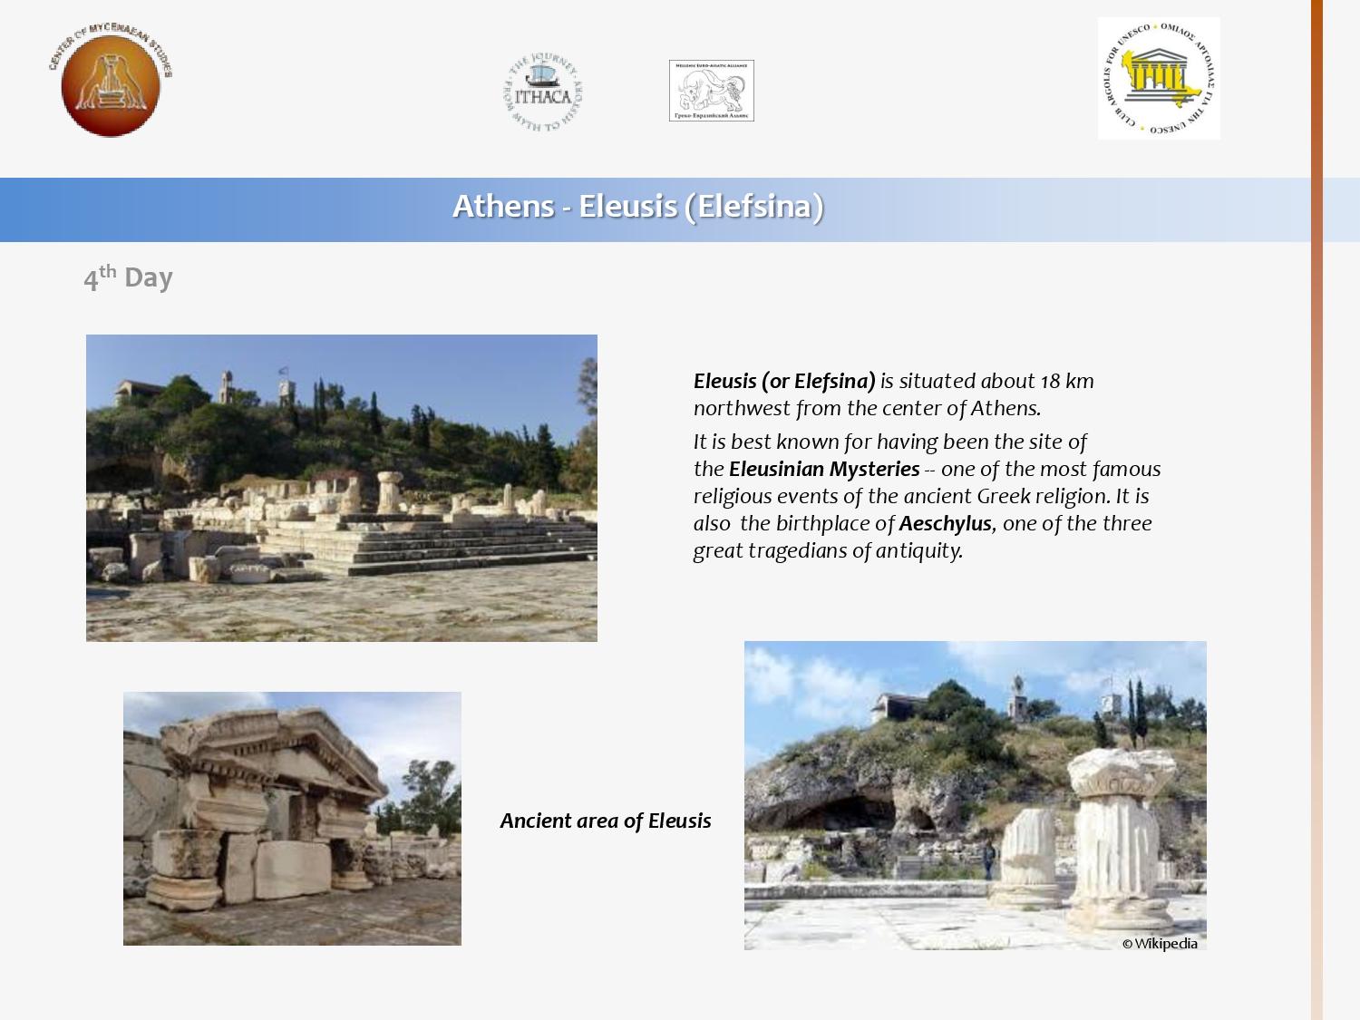Click the 'Athens - Eleusis (Elefsina)' title

pyautogui.click(x=637, y=206)
